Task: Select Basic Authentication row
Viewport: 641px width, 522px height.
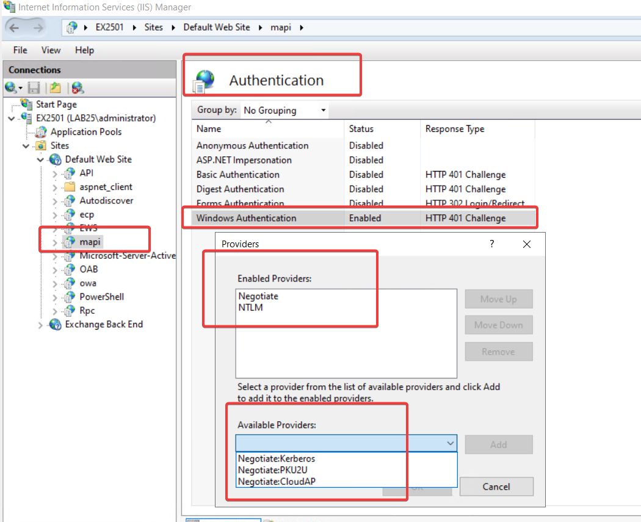Action: click(x=364, y=175)
